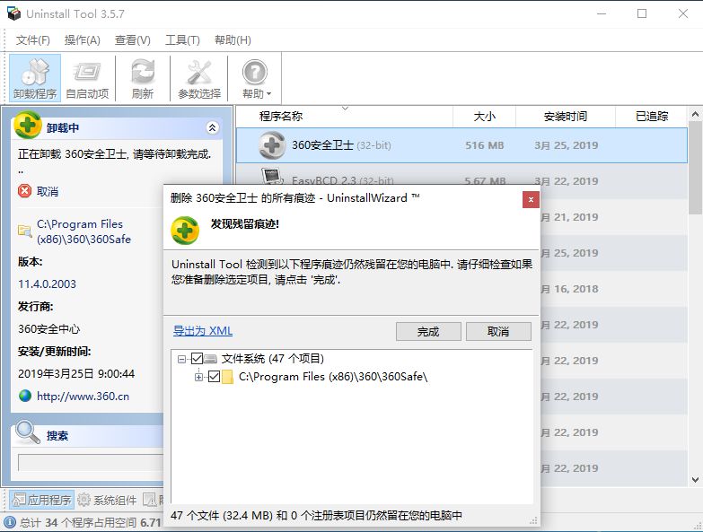Screen dimensions: 703x532
Task: Click the 导出为 XML link
Action: (x=203, y=330)
